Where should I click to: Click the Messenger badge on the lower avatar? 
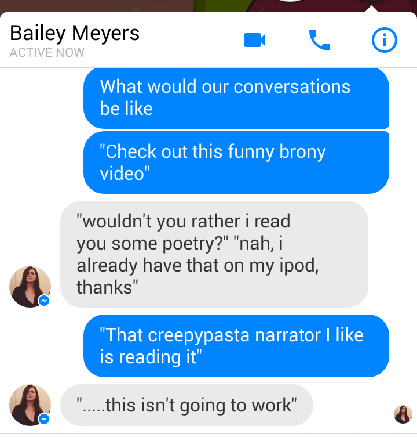click(x=44, y=419)
